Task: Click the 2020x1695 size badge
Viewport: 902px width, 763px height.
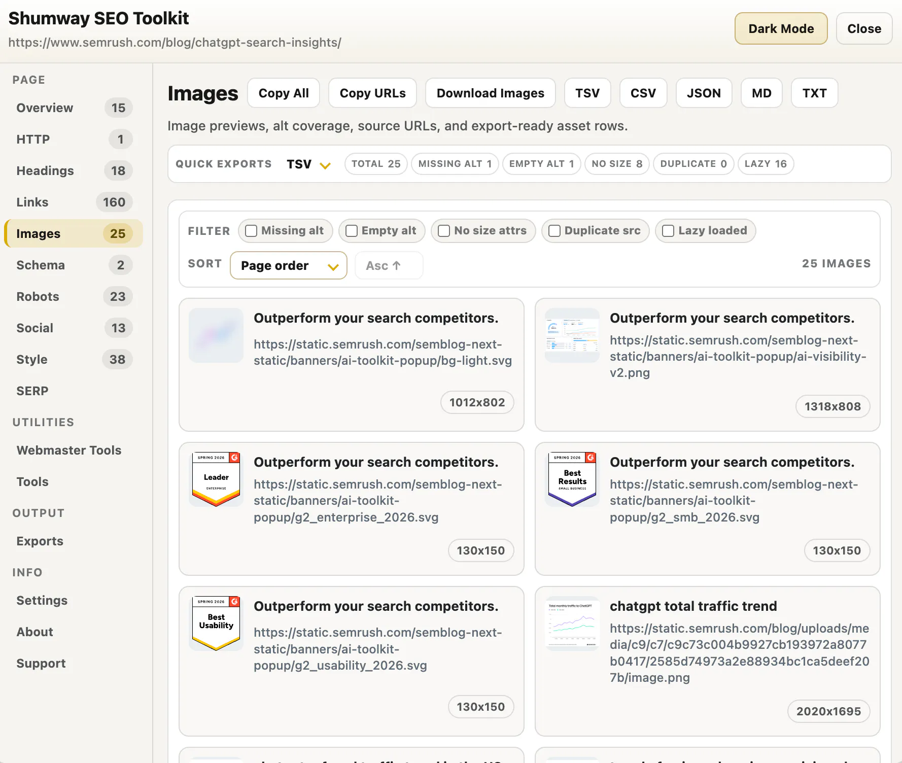Action: (828, 711)
